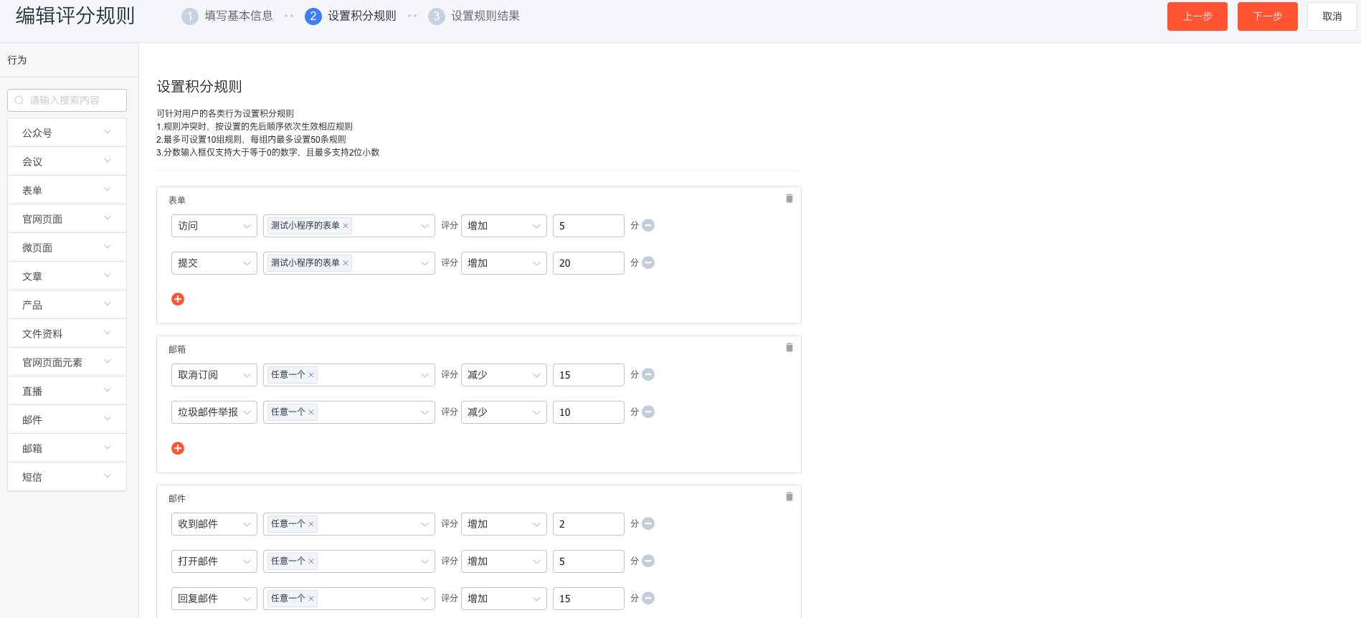Open the 提交 action dropdown
Screen dimensions: 1361x618
click(x=214, y=263)
